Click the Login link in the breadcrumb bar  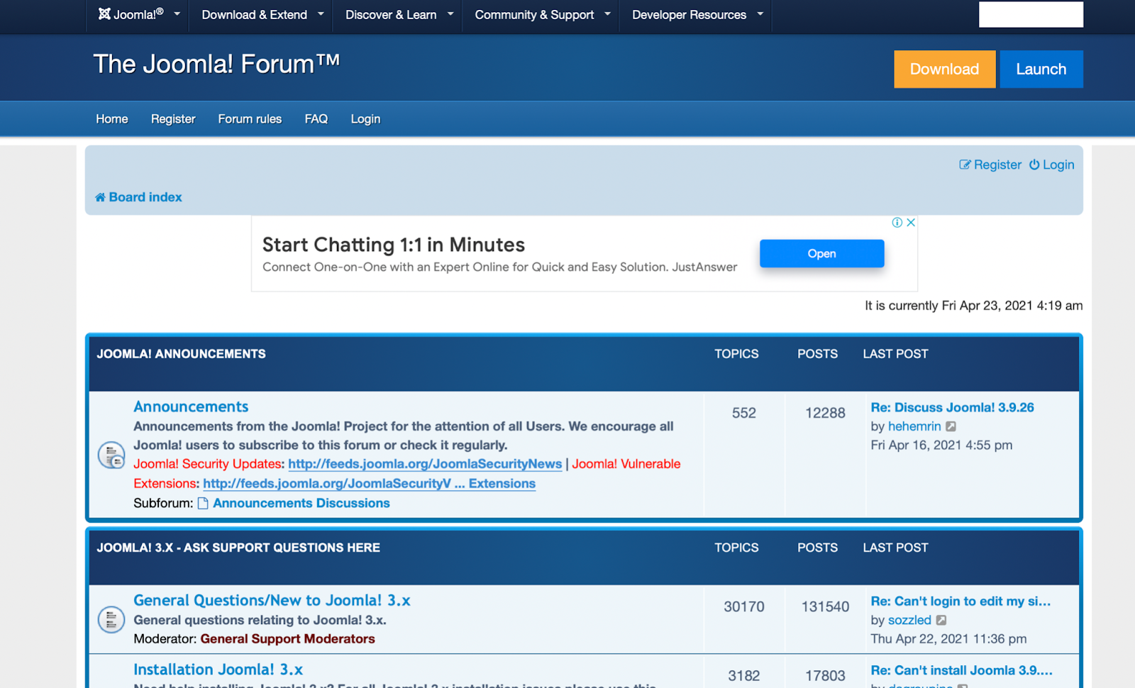(x=1058, y=165)
